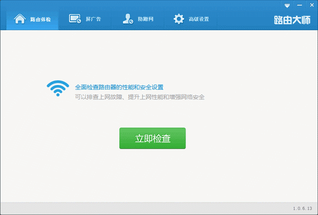Click the screen-block icon for 屏广告
The height and width of the screenshot is (215, 318).
(75, 19)
